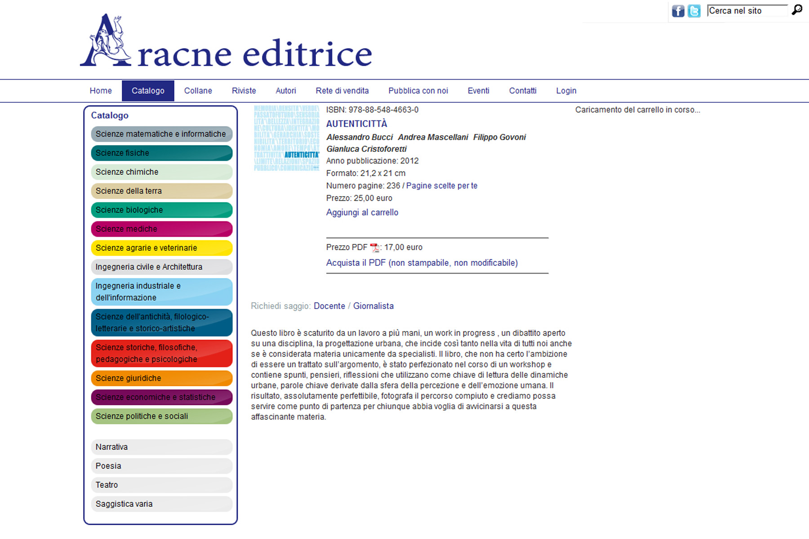
Task: Open author Filippo Govoni
Action: [x=499, y=137]
